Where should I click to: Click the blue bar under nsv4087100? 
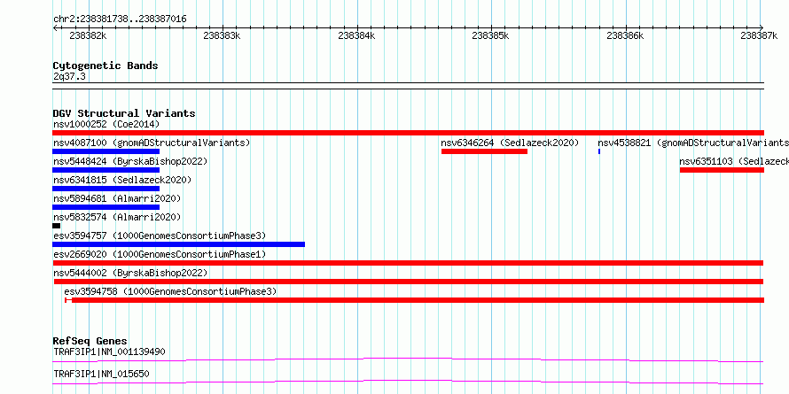tap(105, 151)
